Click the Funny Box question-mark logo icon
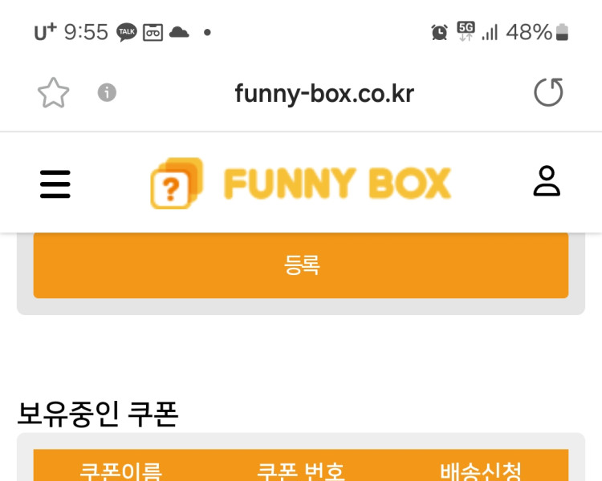The width and height of the screenshot is (602, 481). tap(176, 184)
